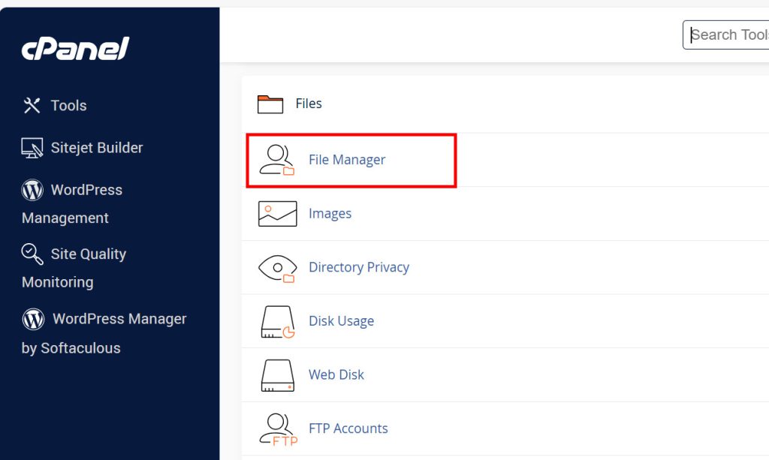Click the Directory Privacy eye icon
Screen dimensions: 769x460
click(278, 269)
